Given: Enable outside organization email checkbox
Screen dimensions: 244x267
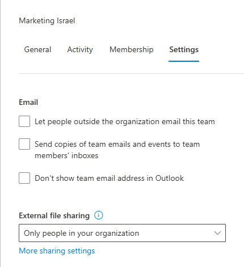Looking at the screenshot, I should (24, 121).
